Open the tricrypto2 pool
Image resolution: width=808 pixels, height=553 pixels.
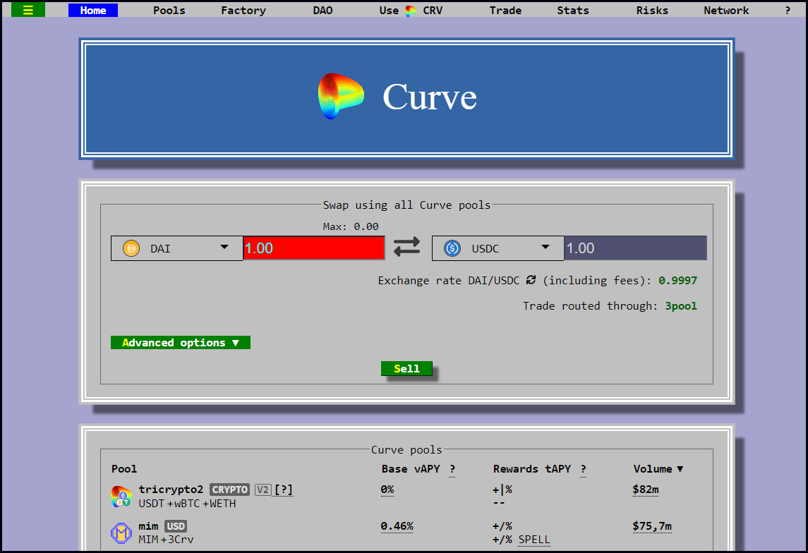pos(171,489)
